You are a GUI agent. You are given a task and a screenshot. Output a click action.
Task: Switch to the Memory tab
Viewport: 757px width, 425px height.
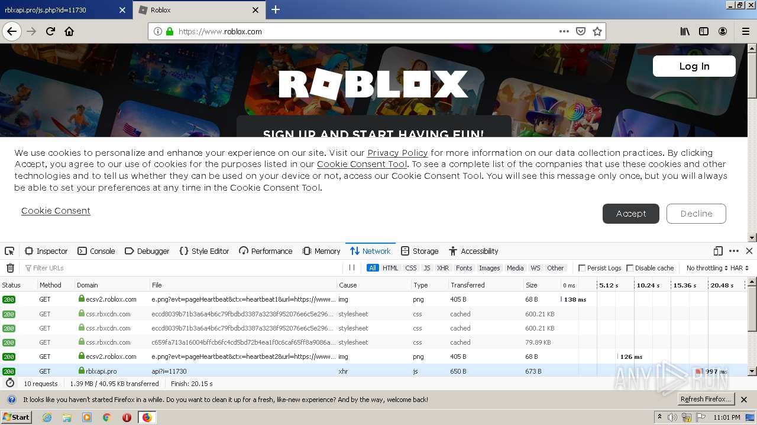(x=321, y=251)
